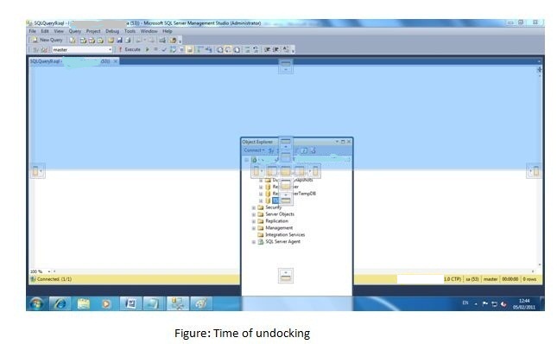Click the Execute red exclamation icon
The height and width of the screenshot is (344, 557).
120,49
